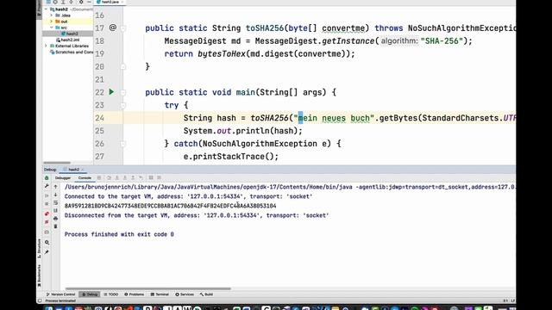Click "Process terminated" status bar message
The image size is (552, 310).
pos(60,301)
